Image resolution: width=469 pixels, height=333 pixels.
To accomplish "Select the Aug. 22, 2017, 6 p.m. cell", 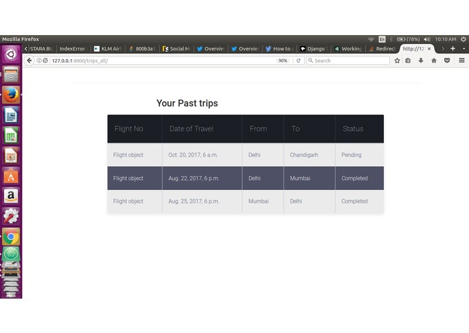I will pos(202,178).
